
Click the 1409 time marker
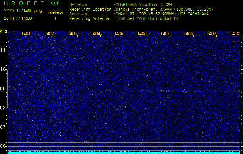[212, 33]
